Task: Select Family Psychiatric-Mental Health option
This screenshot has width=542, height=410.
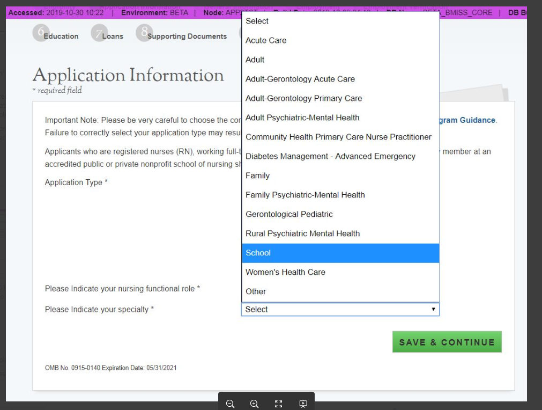Action: (305, 195)
